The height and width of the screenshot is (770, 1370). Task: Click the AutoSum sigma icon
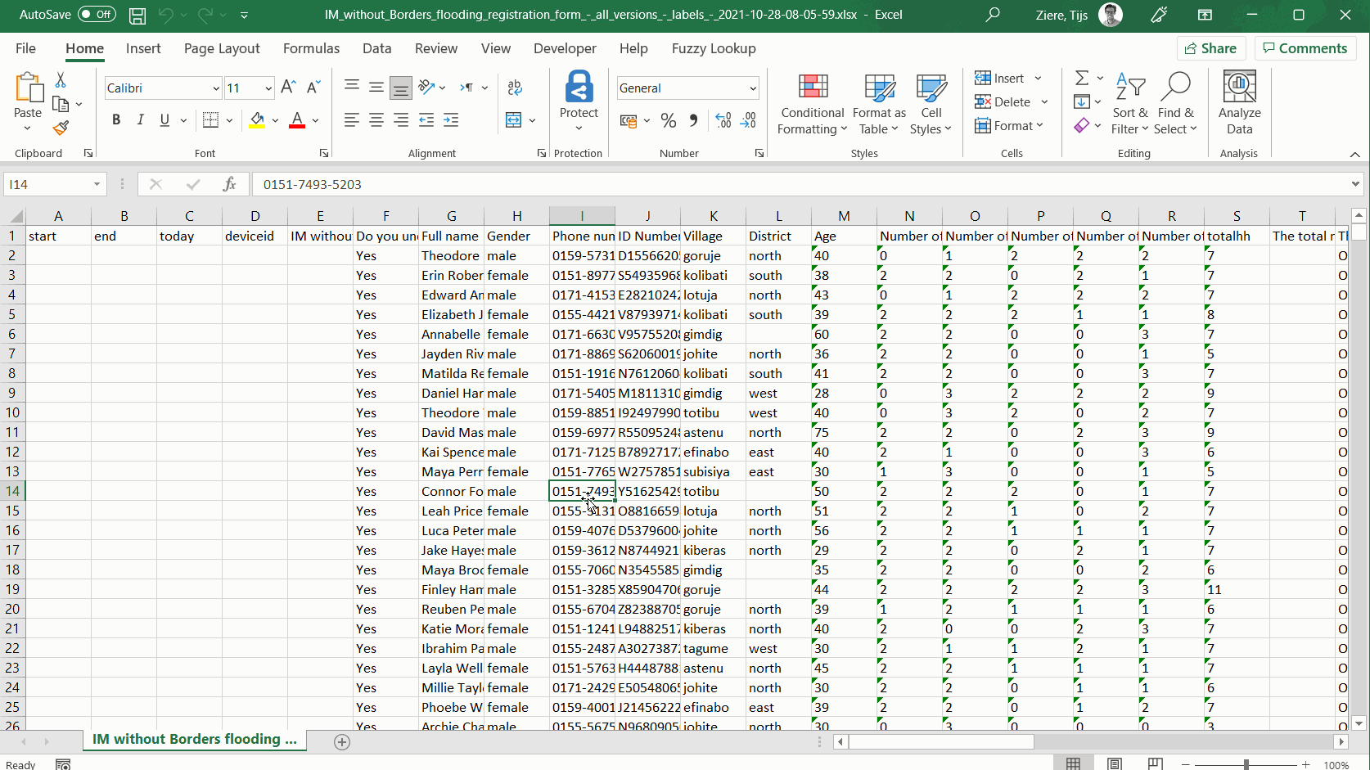(1082, 78)
